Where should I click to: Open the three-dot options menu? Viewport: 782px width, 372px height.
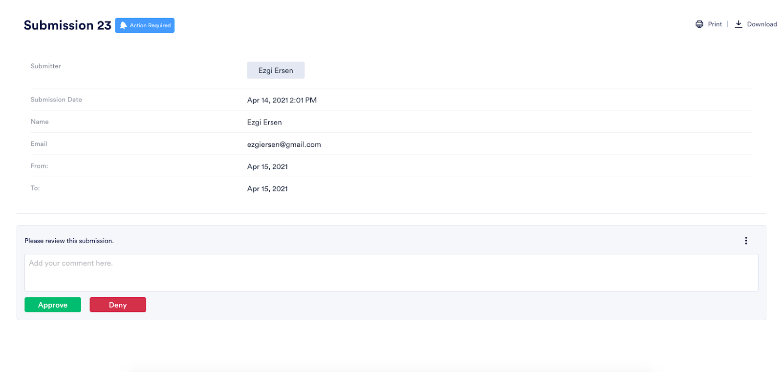(746, 241)
